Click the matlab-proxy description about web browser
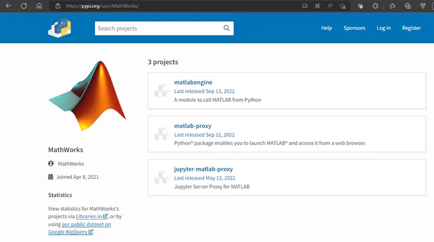The image size is (434, 242). tap(270, 143)
